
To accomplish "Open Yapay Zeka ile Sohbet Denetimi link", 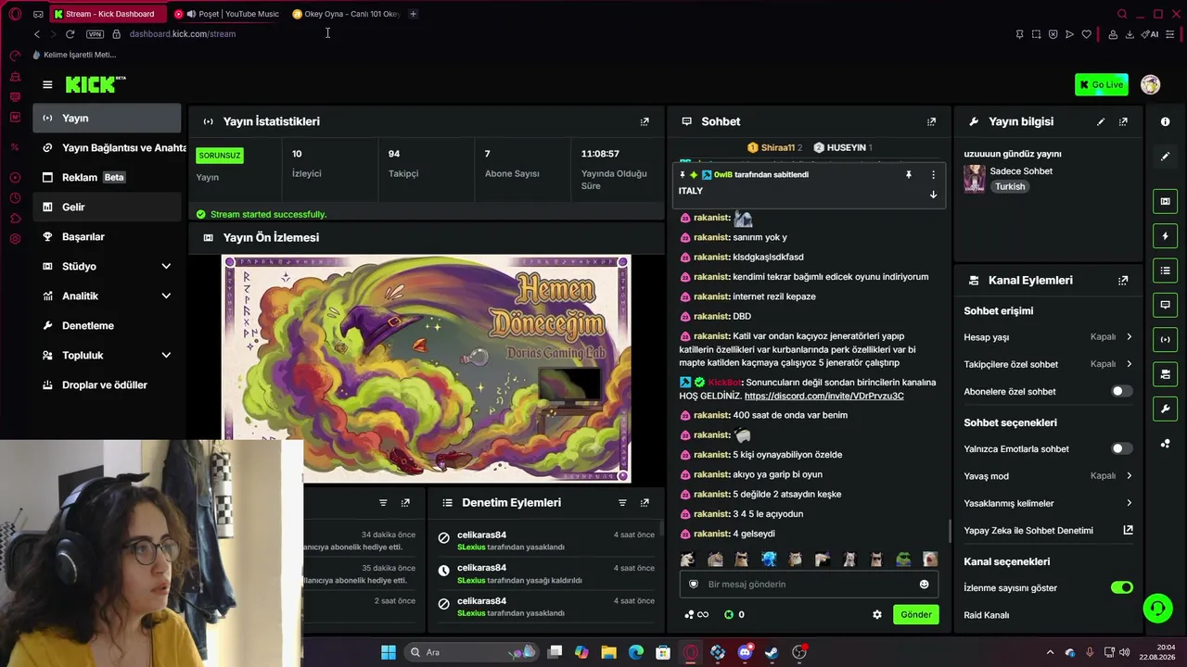I will pos(1048,530).
